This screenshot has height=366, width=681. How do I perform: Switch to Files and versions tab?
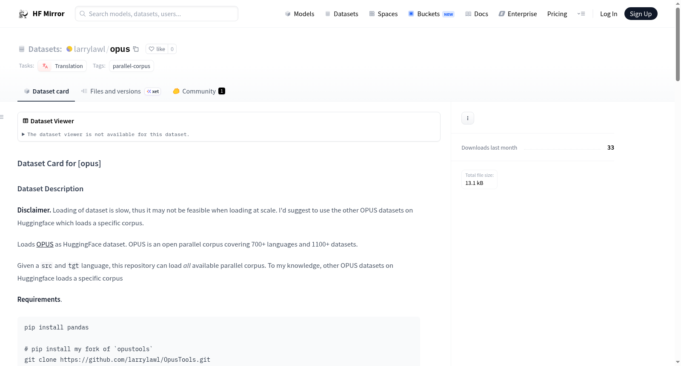click(x=121, y=91)
